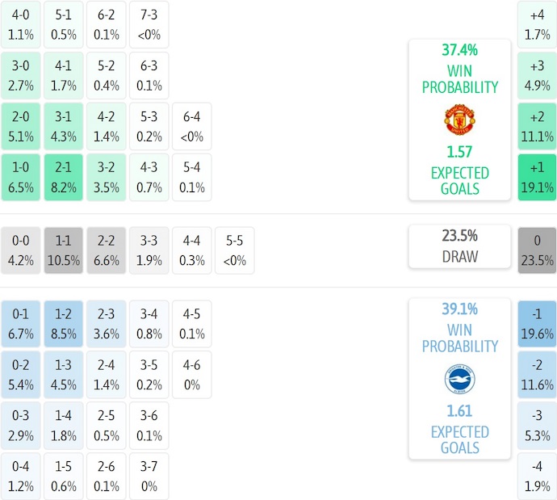Click the 1-2 scoreline cell
Viewport: 557px width, 500px height.
(64, 324)
